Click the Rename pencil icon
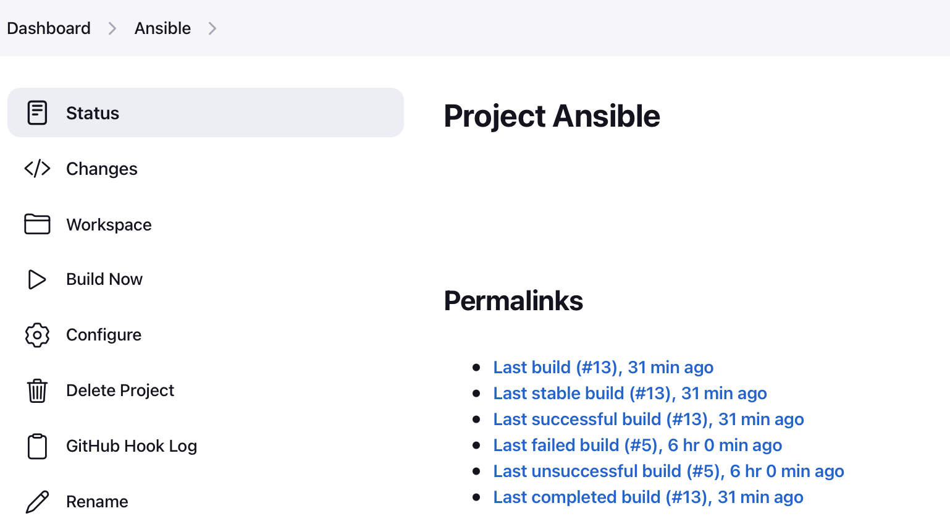The height and width of the screenshot is (524, 950). coord(37,502)
